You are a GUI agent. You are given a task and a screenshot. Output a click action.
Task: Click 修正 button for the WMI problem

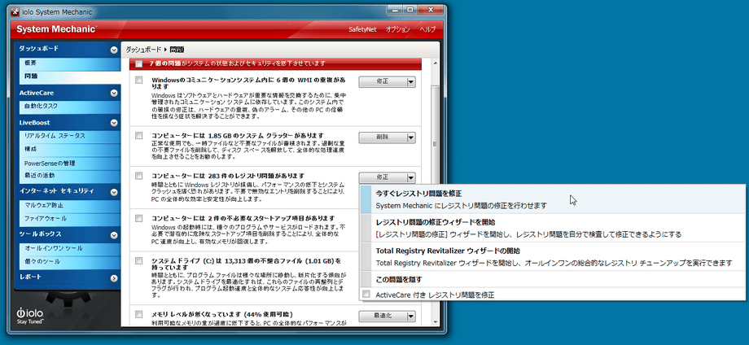[382, 82]
